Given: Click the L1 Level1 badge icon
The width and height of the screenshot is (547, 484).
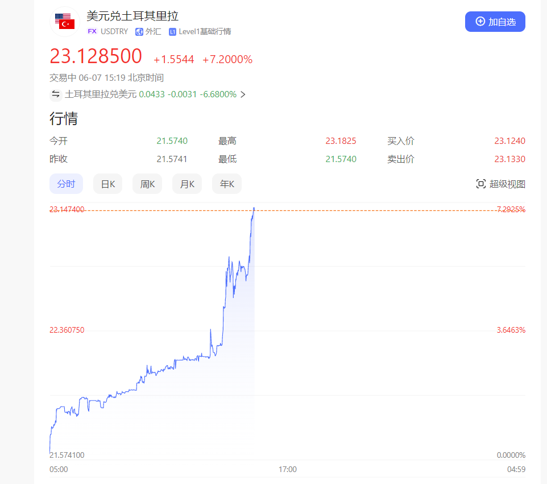Looking at the screenshot, I should point(172,32).
